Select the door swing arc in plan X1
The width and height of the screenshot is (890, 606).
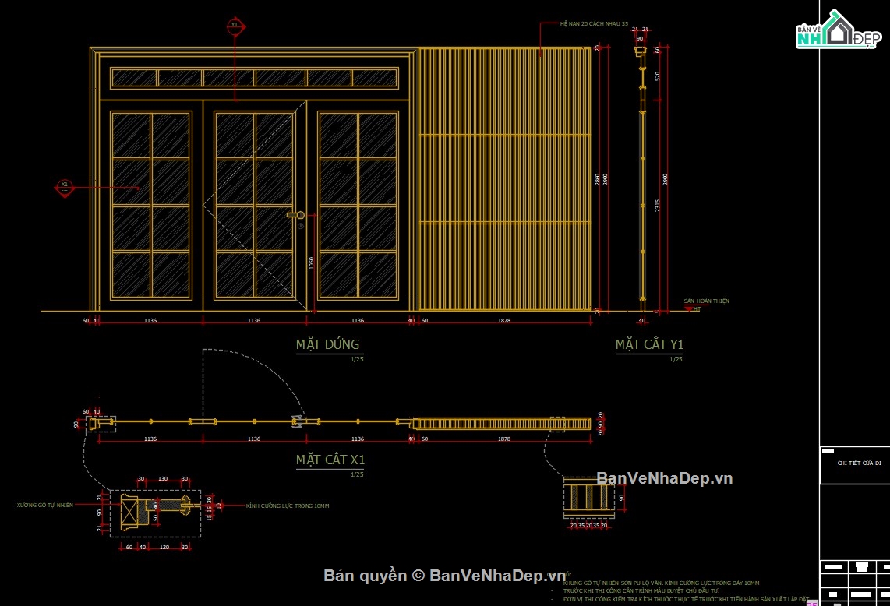click(254, 384)
